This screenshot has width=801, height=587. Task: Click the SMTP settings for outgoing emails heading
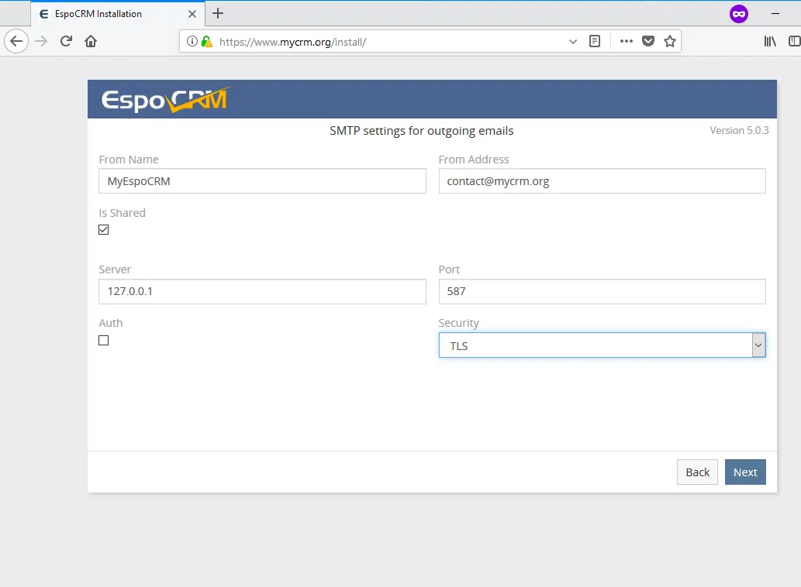click(x=422, y=131)
